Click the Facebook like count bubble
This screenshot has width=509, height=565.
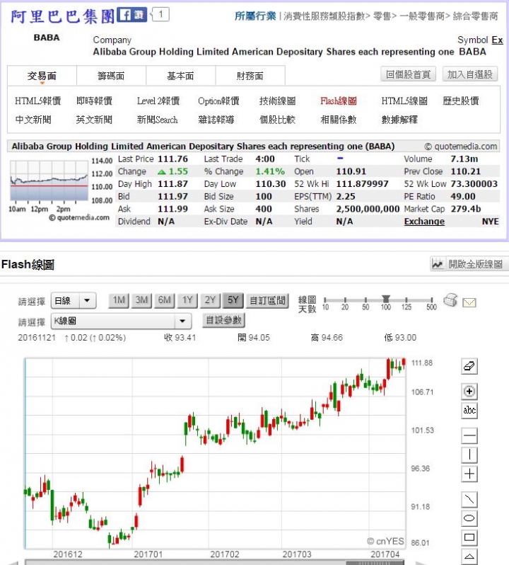(x=160, y=15)
